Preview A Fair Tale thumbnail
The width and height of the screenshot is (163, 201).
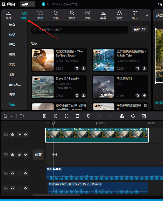pos(104,60)
